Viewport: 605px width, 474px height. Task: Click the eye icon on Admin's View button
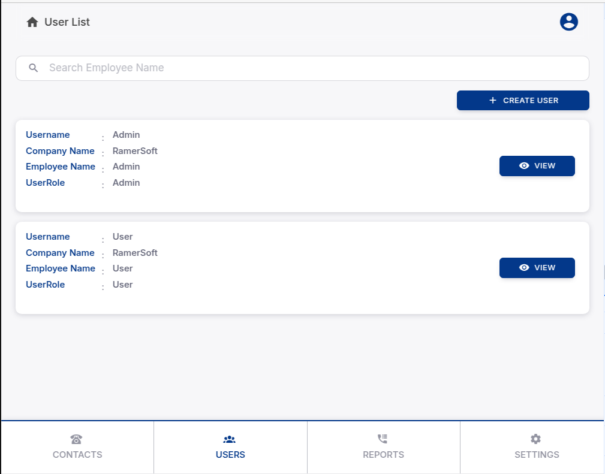click(524, 166)
